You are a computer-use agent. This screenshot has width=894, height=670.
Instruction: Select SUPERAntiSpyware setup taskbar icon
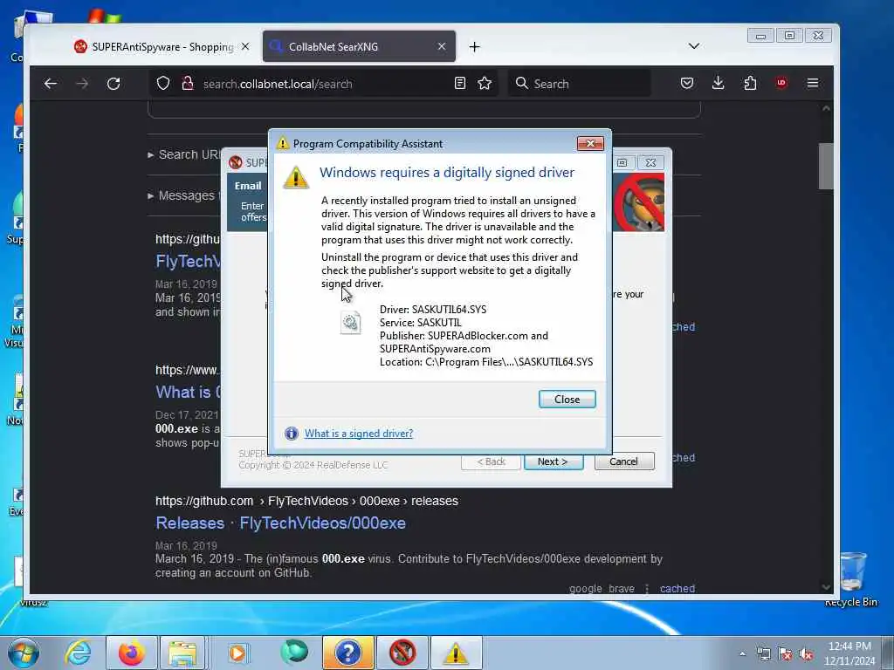pos(402,653)
